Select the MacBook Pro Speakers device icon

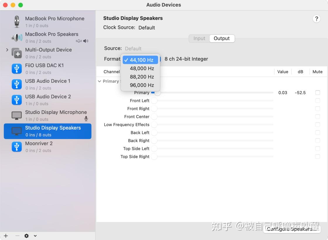tap(17, 37)
